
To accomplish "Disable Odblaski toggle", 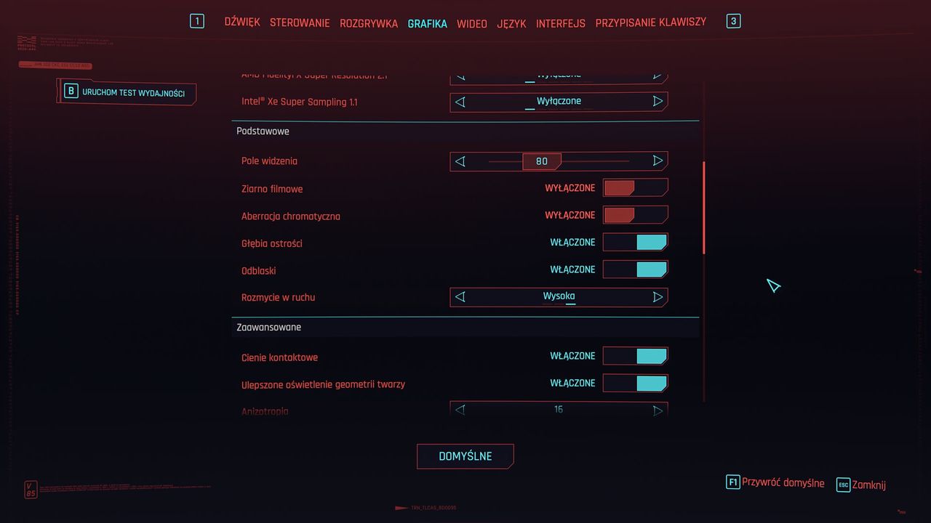I will pos(635,269).
